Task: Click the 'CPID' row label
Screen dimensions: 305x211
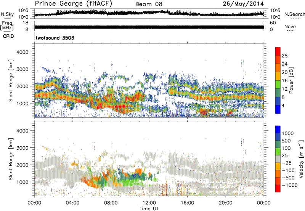Action: [8, 36]
